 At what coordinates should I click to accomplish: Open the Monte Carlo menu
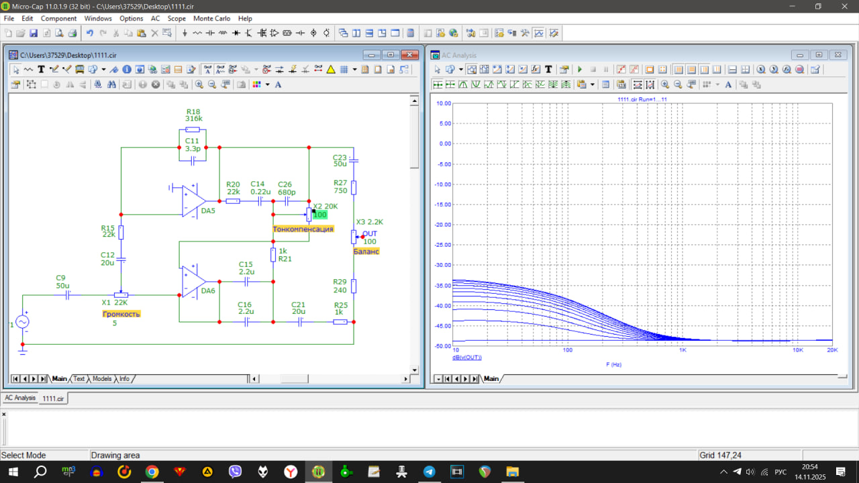pos(211,18)
